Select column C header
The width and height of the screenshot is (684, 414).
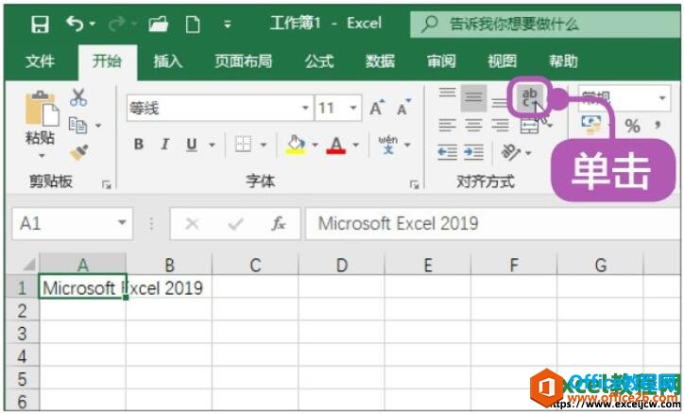(x=255, y=265)
